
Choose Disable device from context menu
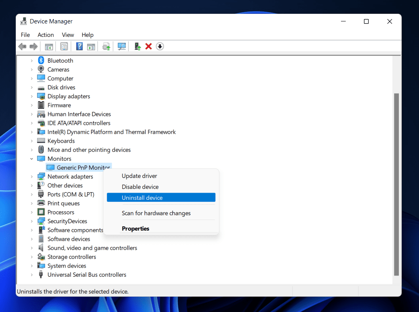pyautogui.click(x=140, y=187)
